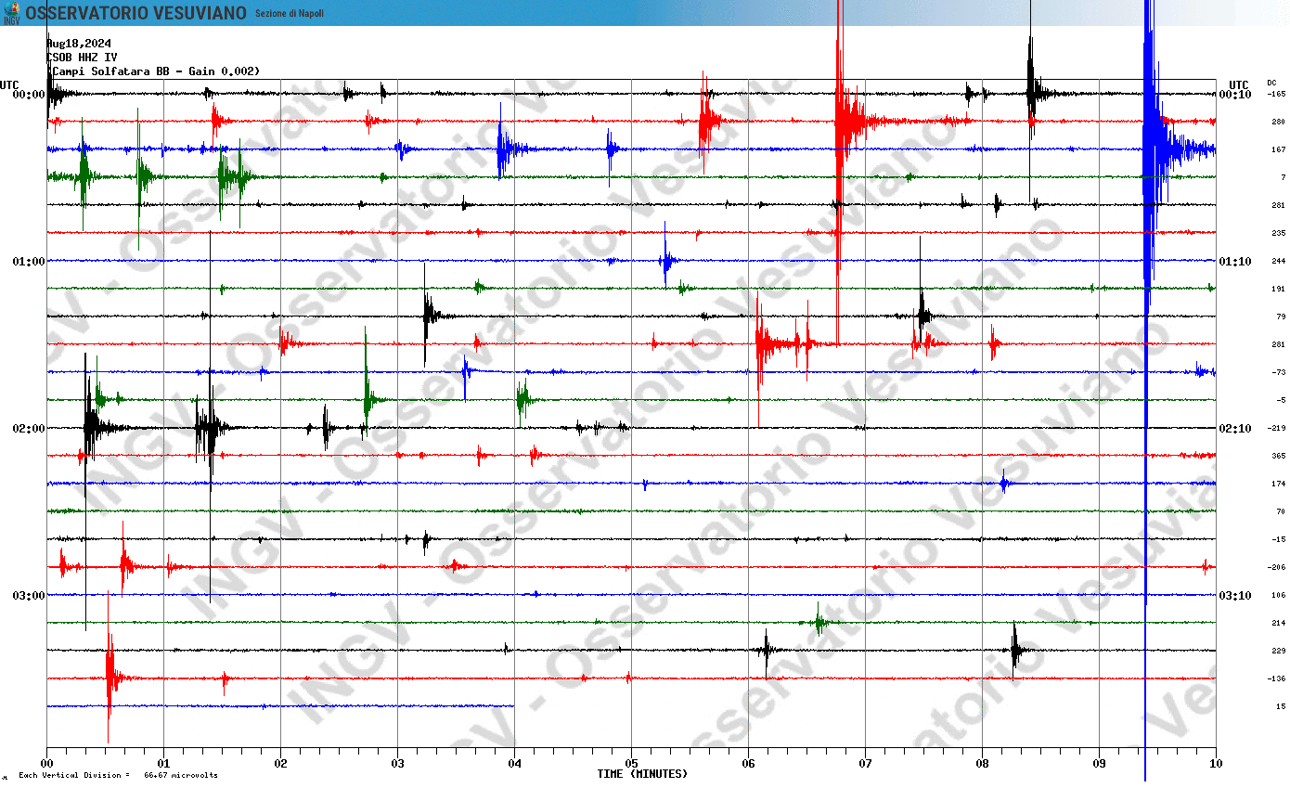The width and height of the screenshot is (1290, 788).
Task: Click the OSSERVATORIO VESUVIANO title
Action: [136, 13]
